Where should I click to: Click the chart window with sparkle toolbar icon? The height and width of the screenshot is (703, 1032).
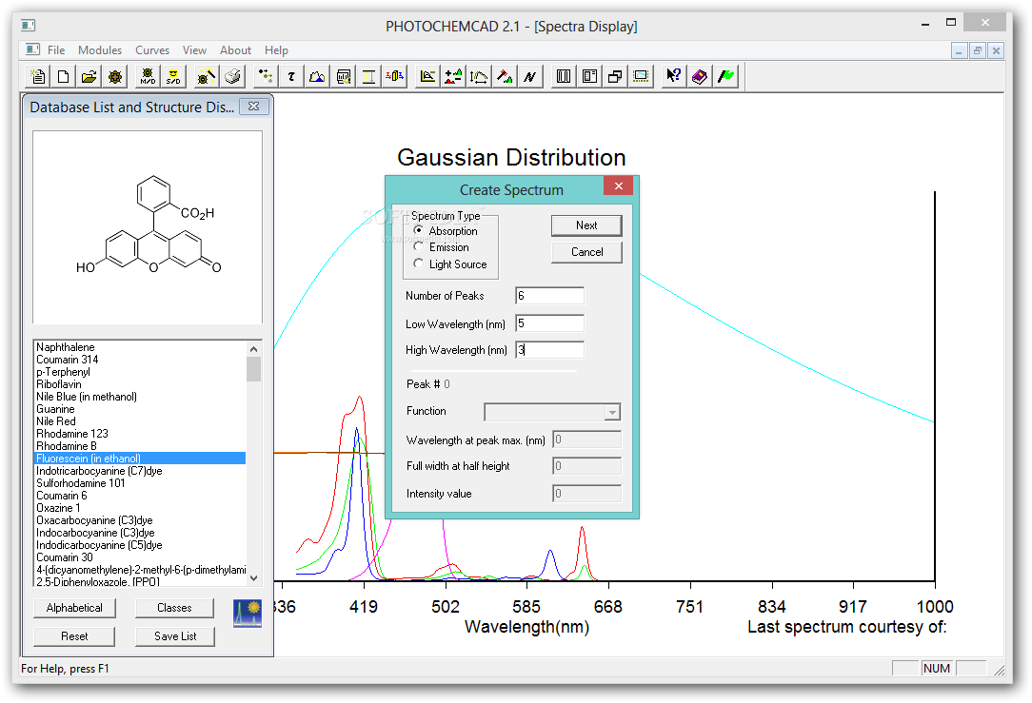(x=343, y=76)
